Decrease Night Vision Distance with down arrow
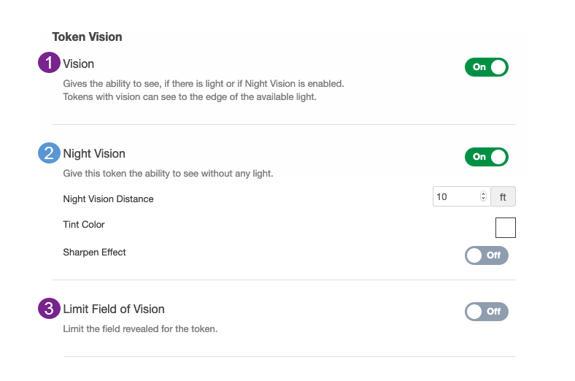Screen dimensions: 575x381 (x=483, y=200)
